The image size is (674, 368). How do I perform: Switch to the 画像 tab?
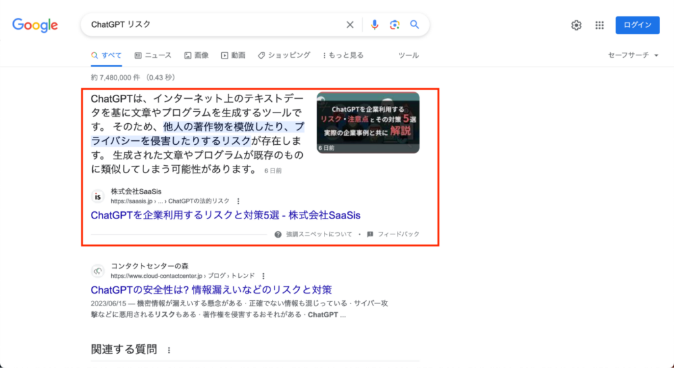pos(196,55)
